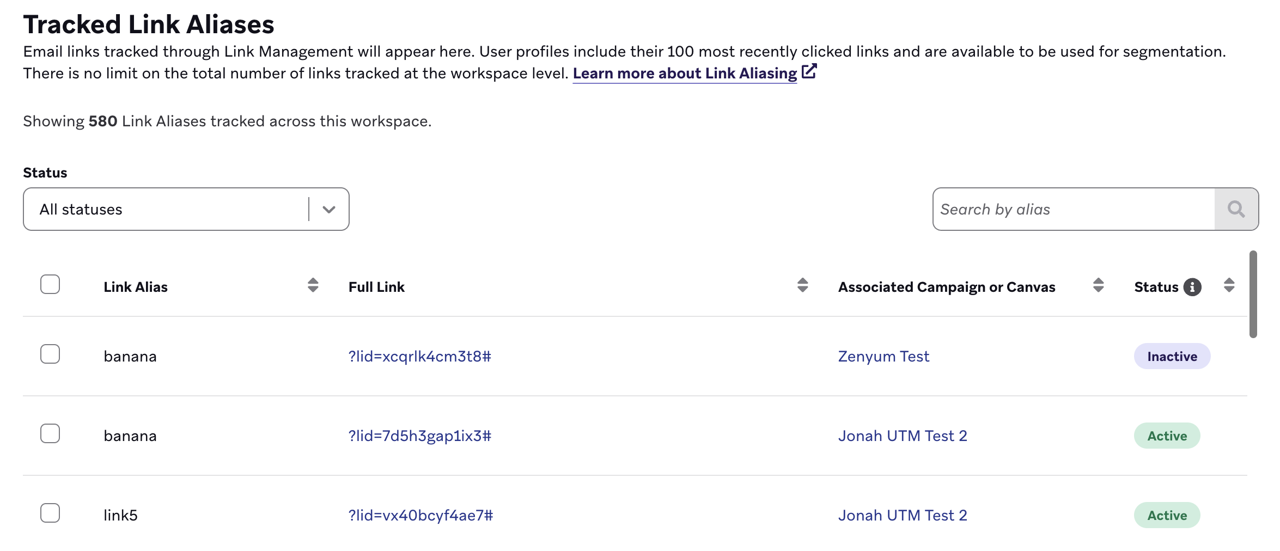Sort the table by Full Link column
The image size is (1280, 551).
pyautogui.click(x=802, y=286)
